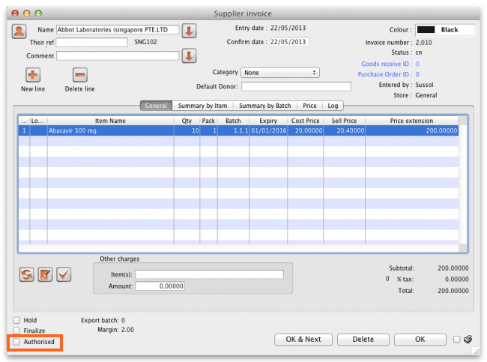
Task: Click the refresh arrows icon below table
Action: (26, 274)
